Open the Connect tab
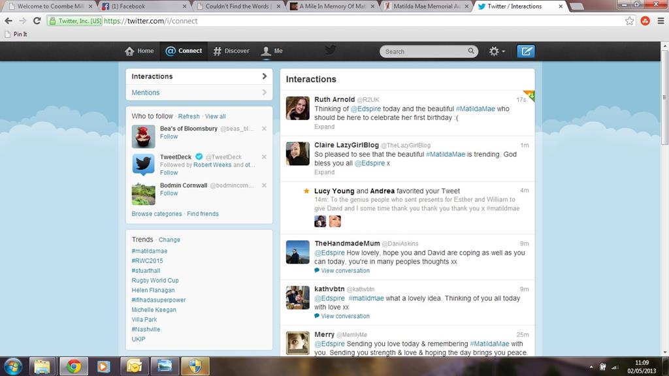 (x=184, y=51)
